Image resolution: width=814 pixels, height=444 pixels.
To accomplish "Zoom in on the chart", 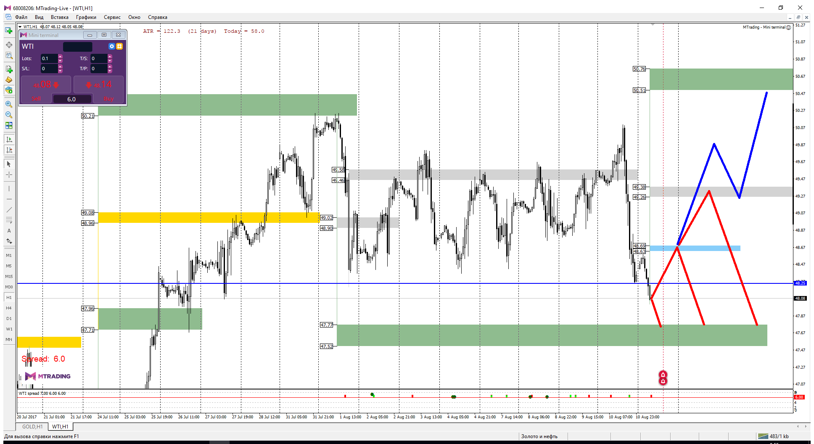I will coord(9,104).
